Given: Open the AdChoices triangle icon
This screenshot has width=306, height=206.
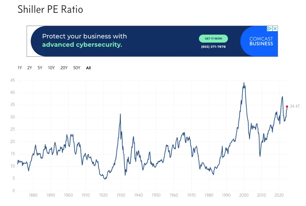Looking at the screenshot, I should tap(269, 28).
